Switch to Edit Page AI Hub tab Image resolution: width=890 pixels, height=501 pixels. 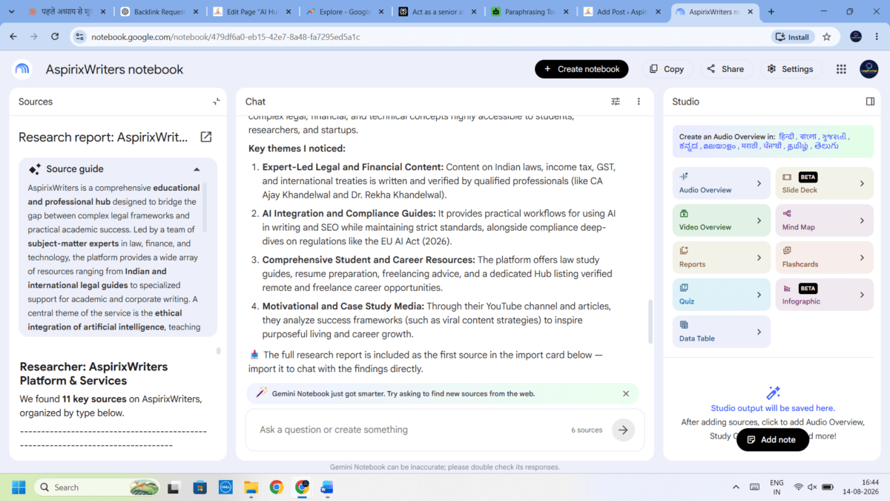(251, 12)
